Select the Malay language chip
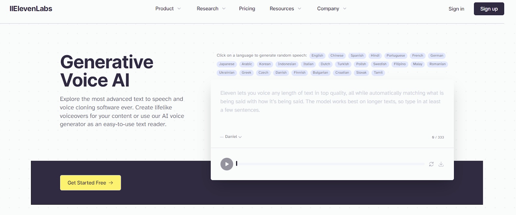 [x=418, y=64]
